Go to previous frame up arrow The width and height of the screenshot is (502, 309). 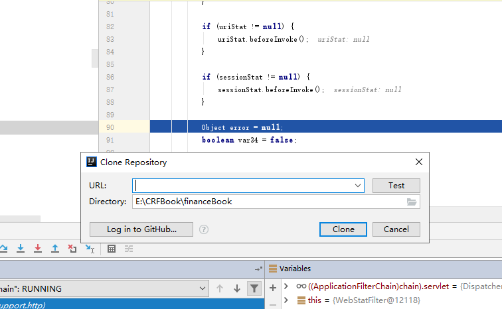220,288
